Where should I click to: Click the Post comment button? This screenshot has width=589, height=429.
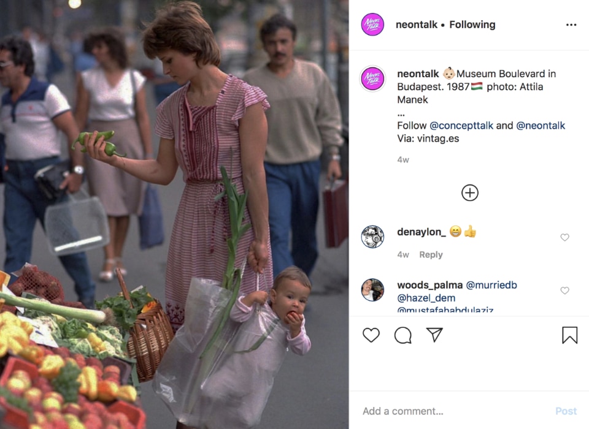(x=566, y=411)
